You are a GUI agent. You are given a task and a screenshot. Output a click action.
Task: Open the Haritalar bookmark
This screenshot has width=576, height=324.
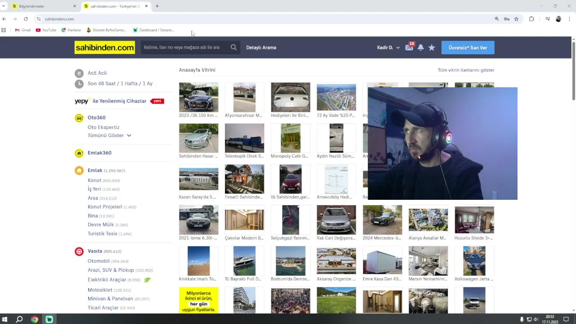(71, 30)
